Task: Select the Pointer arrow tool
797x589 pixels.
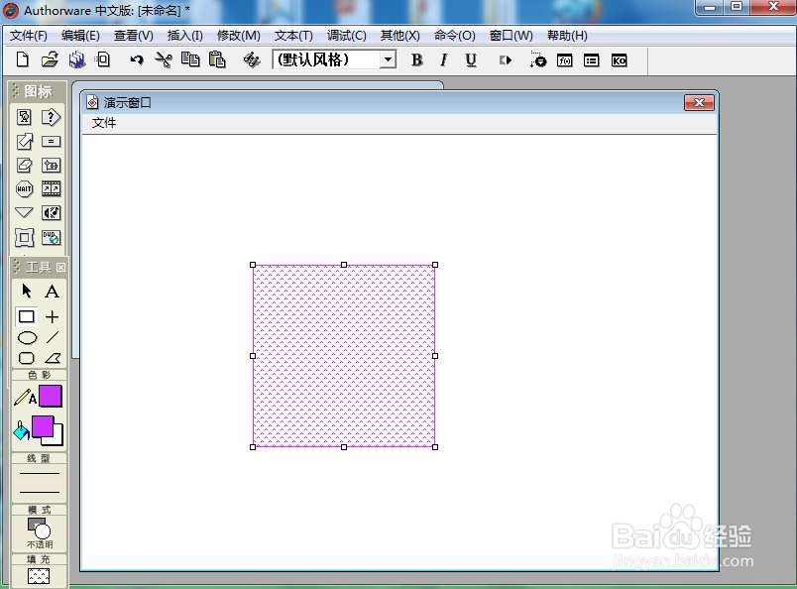Action: (x=27, y=291)
